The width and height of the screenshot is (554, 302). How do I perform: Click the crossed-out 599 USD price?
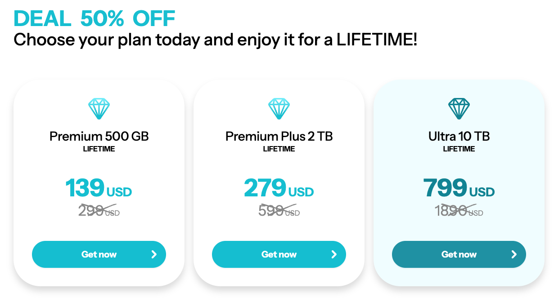(279, 210)
